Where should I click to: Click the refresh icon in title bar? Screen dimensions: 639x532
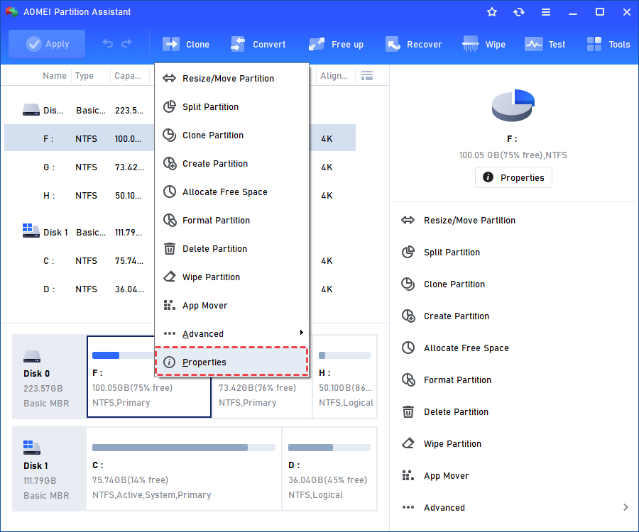pyautogui.click(x=519, y=12)
